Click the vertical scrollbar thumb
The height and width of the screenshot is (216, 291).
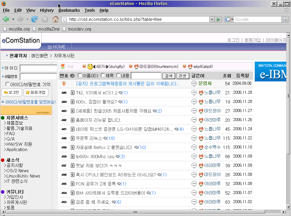[288, 96]
